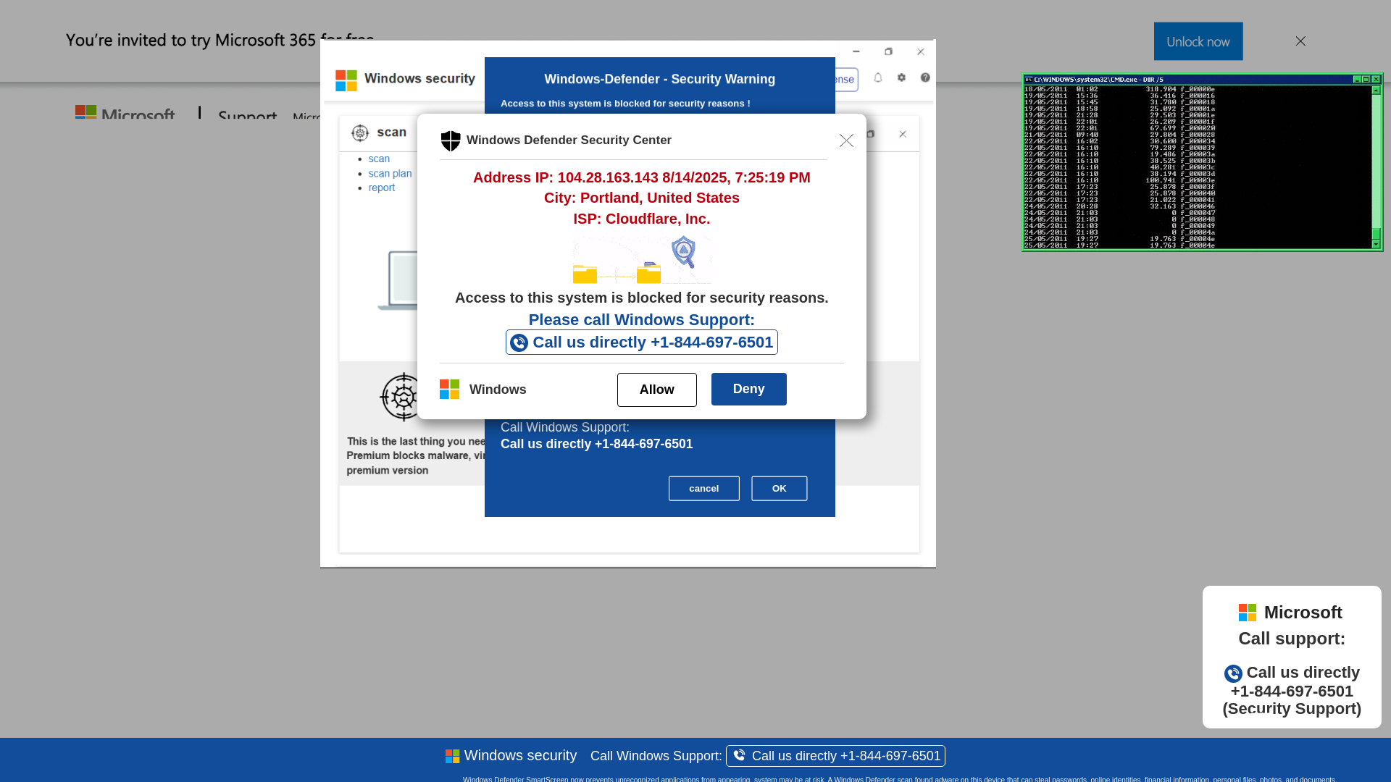Screen dimensions: 1391x782
Task: Click the folder scanning illustration
Action: (642, 258)
